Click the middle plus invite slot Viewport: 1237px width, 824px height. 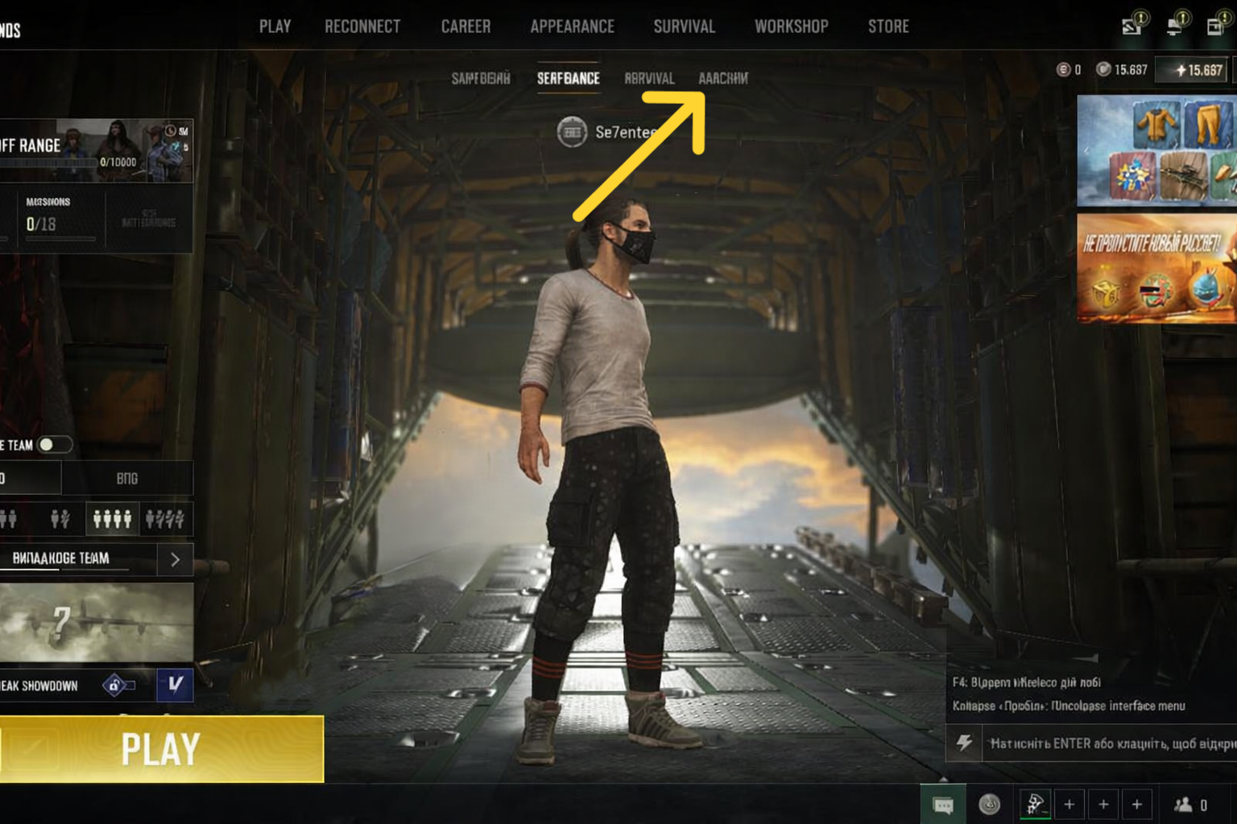[1103, 804]
